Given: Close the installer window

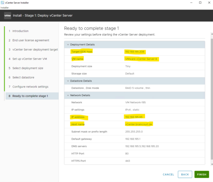Looking at the screenshot, I should pos(209,2).
